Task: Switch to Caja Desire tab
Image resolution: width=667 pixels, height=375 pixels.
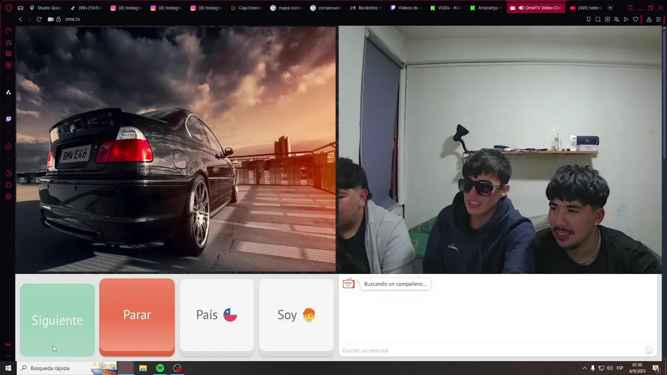Action: pyautogui.click(x=246, y=8)
